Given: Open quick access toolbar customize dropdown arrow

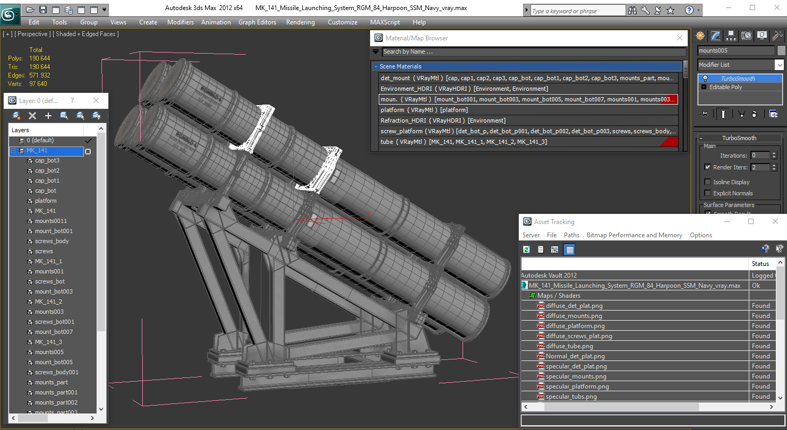Looking at the screenshot, I should coord(104,10).
